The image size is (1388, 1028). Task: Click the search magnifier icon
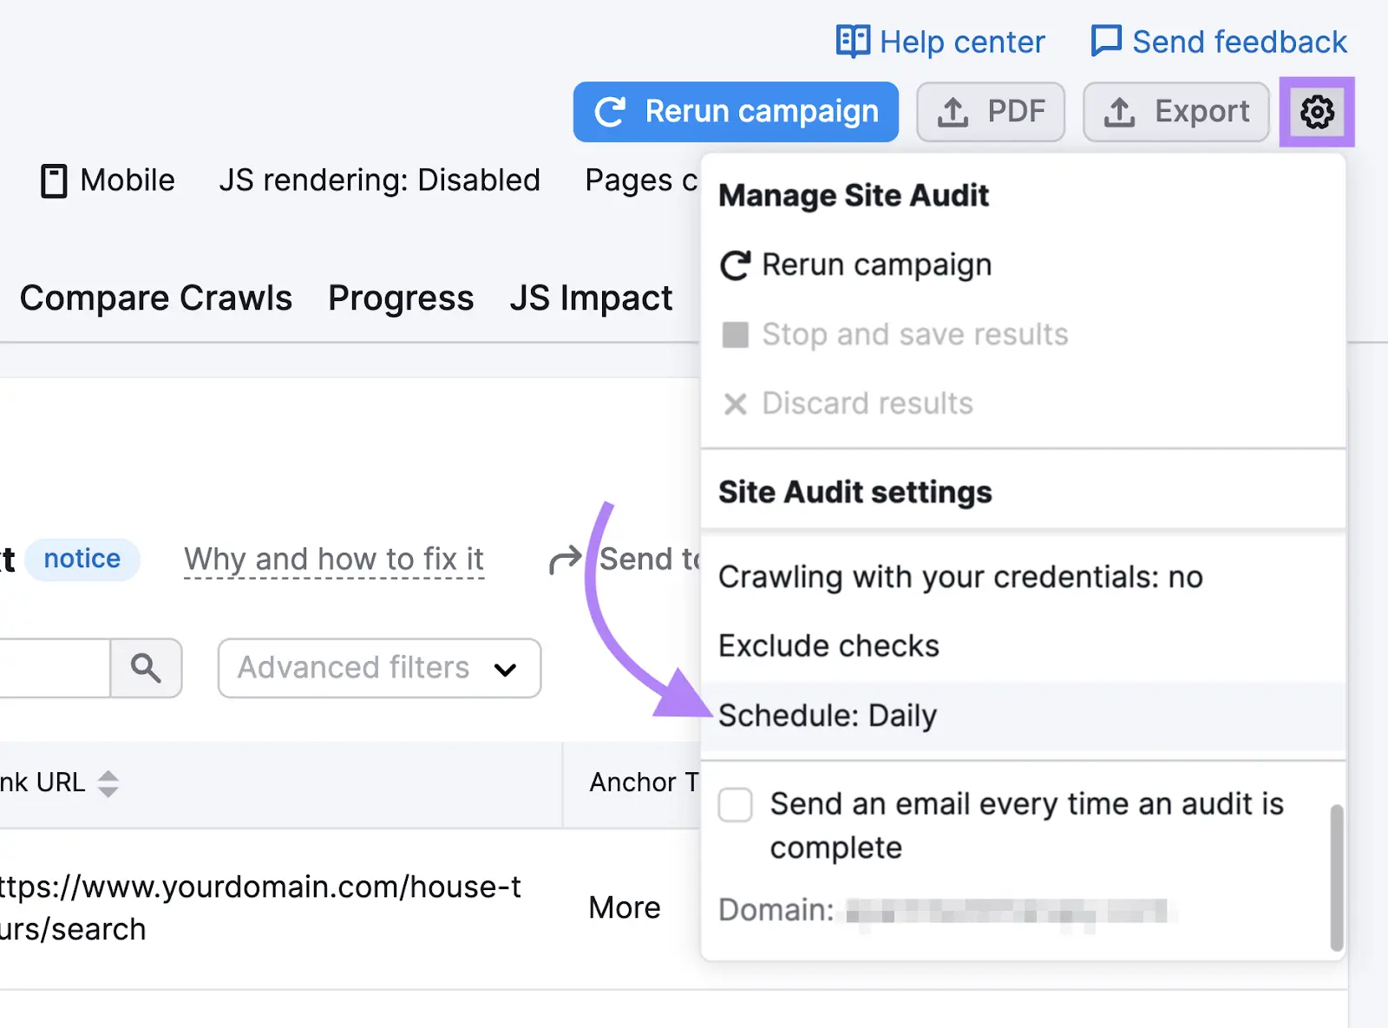[x=145, y=668]
